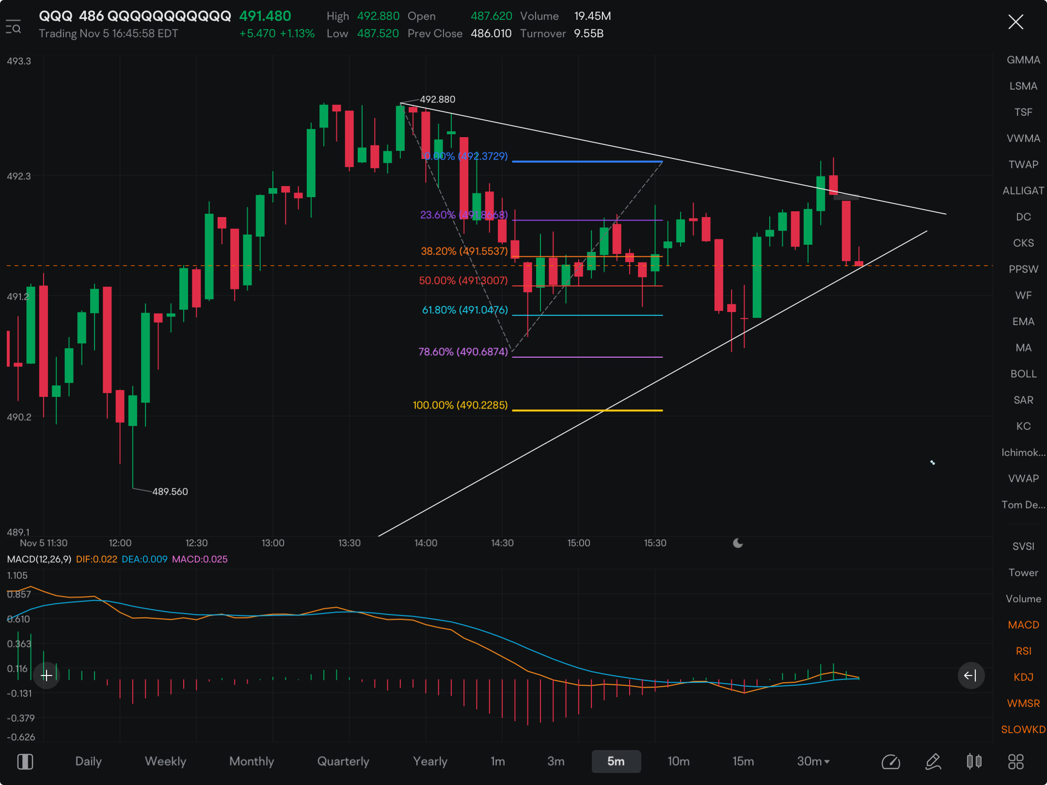Enable the BOLL indicator
This screenshot has height=785, width=1047.
click(x=1023, y=374)
